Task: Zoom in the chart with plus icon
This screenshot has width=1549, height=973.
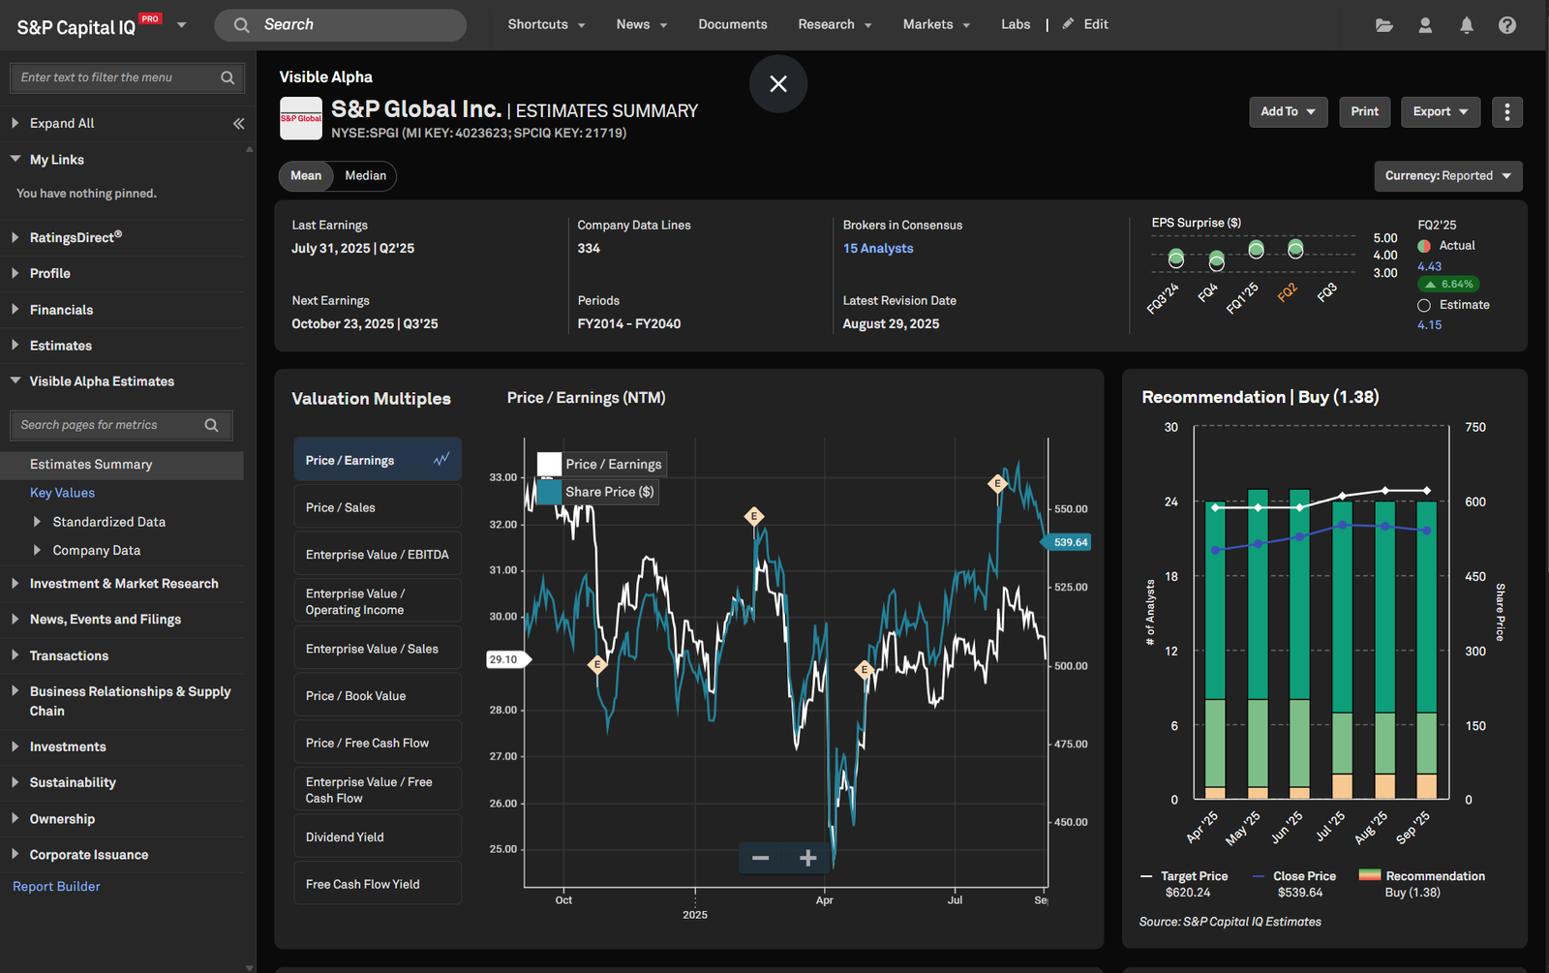Action: tap(808, 858)
